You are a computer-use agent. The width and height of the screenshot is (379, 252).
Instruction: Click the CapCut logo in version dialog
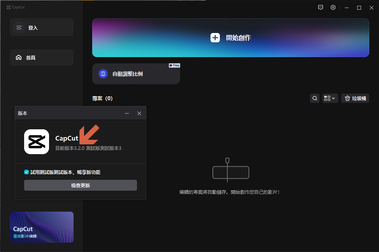[37, 142]
